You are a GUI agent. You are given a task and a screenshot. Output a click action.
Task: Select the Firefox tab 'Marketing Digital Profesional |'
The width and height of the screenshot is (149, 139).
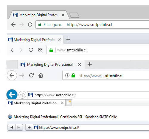click(51, 65)
